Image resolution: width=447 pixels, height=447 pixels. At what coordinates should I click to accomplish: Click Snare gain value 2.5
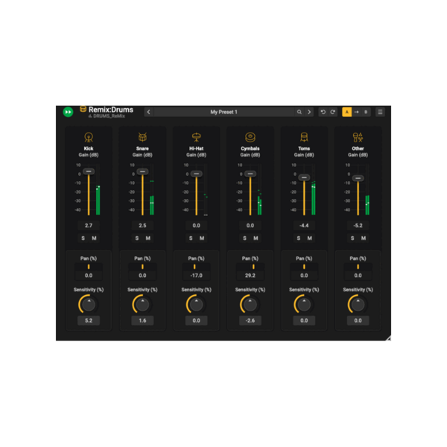[x=142, y=226]
